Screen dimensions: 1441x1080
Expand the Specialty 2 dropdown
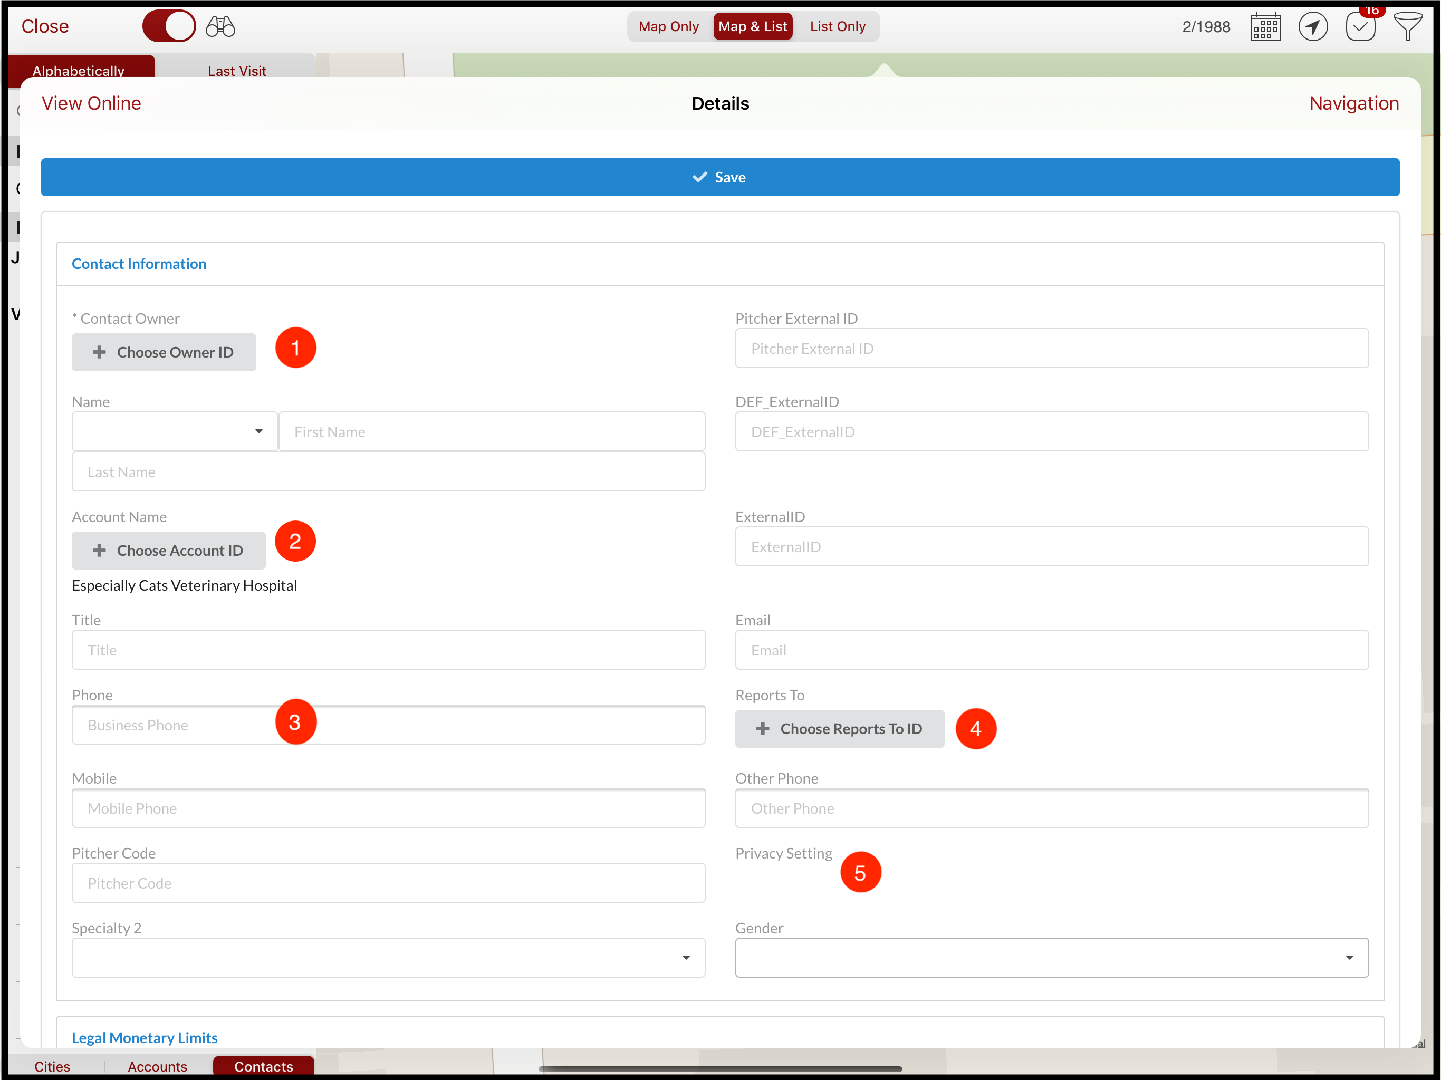click(686, 958)
